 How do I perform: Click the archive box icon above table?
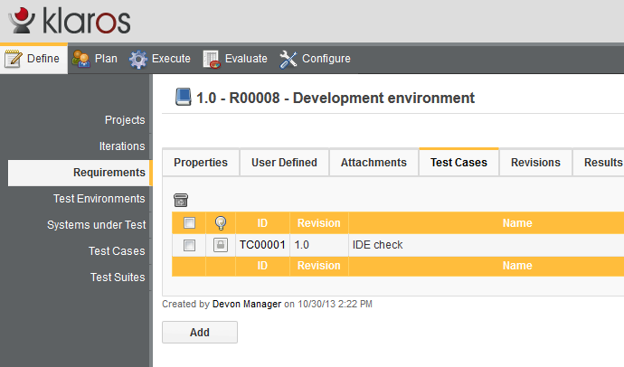[181, 200]
